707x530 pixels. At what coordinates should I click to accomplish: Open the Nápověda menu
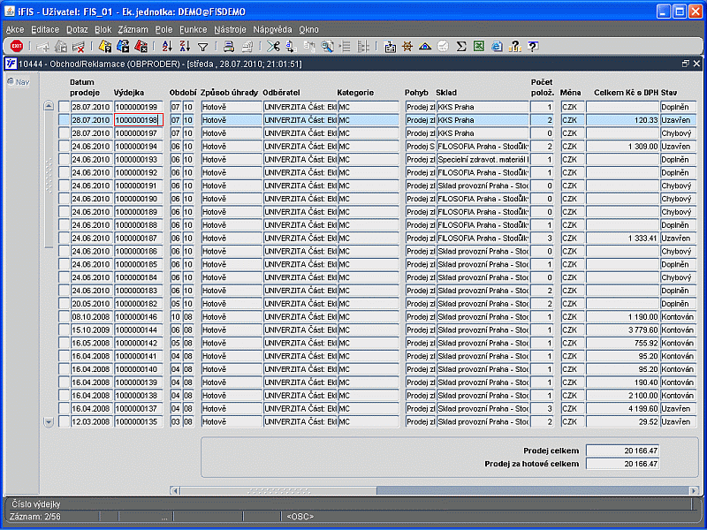[x=272, y=30]
